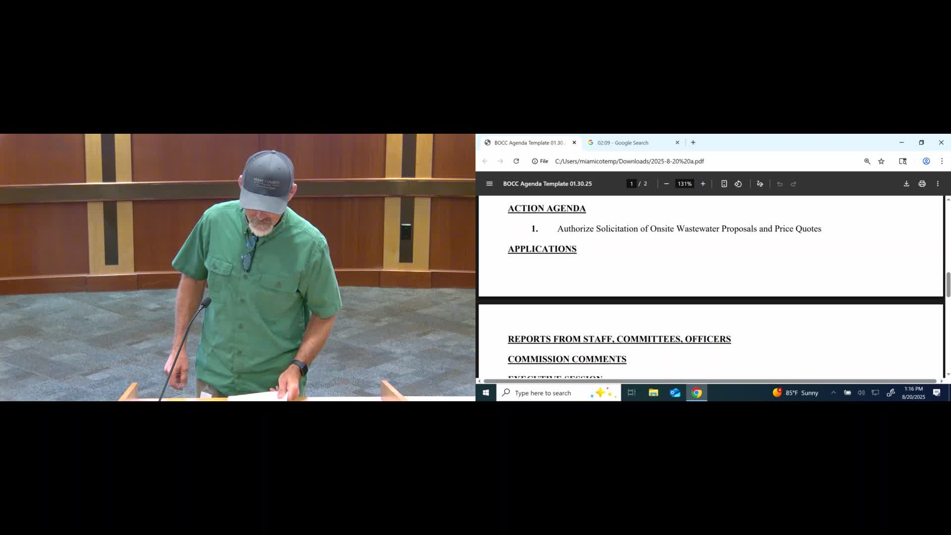The height and width of the screenshot is (535, 951).
Task: Open the annotate/draw tool in PDF viewer
Action: click(760, 183)
